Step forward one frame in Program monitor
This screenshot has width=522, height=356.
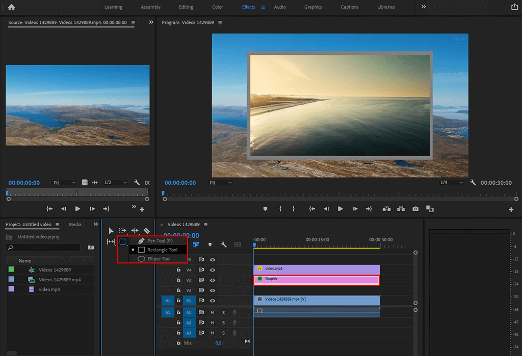[355, 209]
